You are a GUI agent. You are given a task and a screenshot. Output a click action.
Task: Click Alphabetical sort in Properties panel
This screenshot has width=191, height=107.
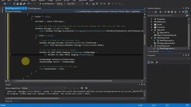click(x=152, y=62)
